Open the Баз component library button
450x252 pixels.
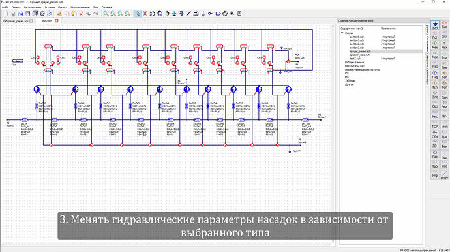pyautogui.click(x=435, y=25)
